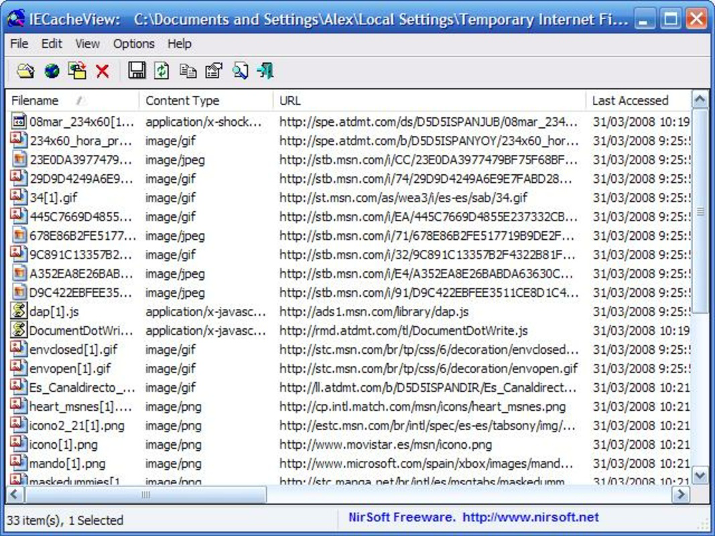
Task: Click URL http://st.msn.com/as/wea3/i/es-es/sab/34.gif
Action: tap(403, 198)
